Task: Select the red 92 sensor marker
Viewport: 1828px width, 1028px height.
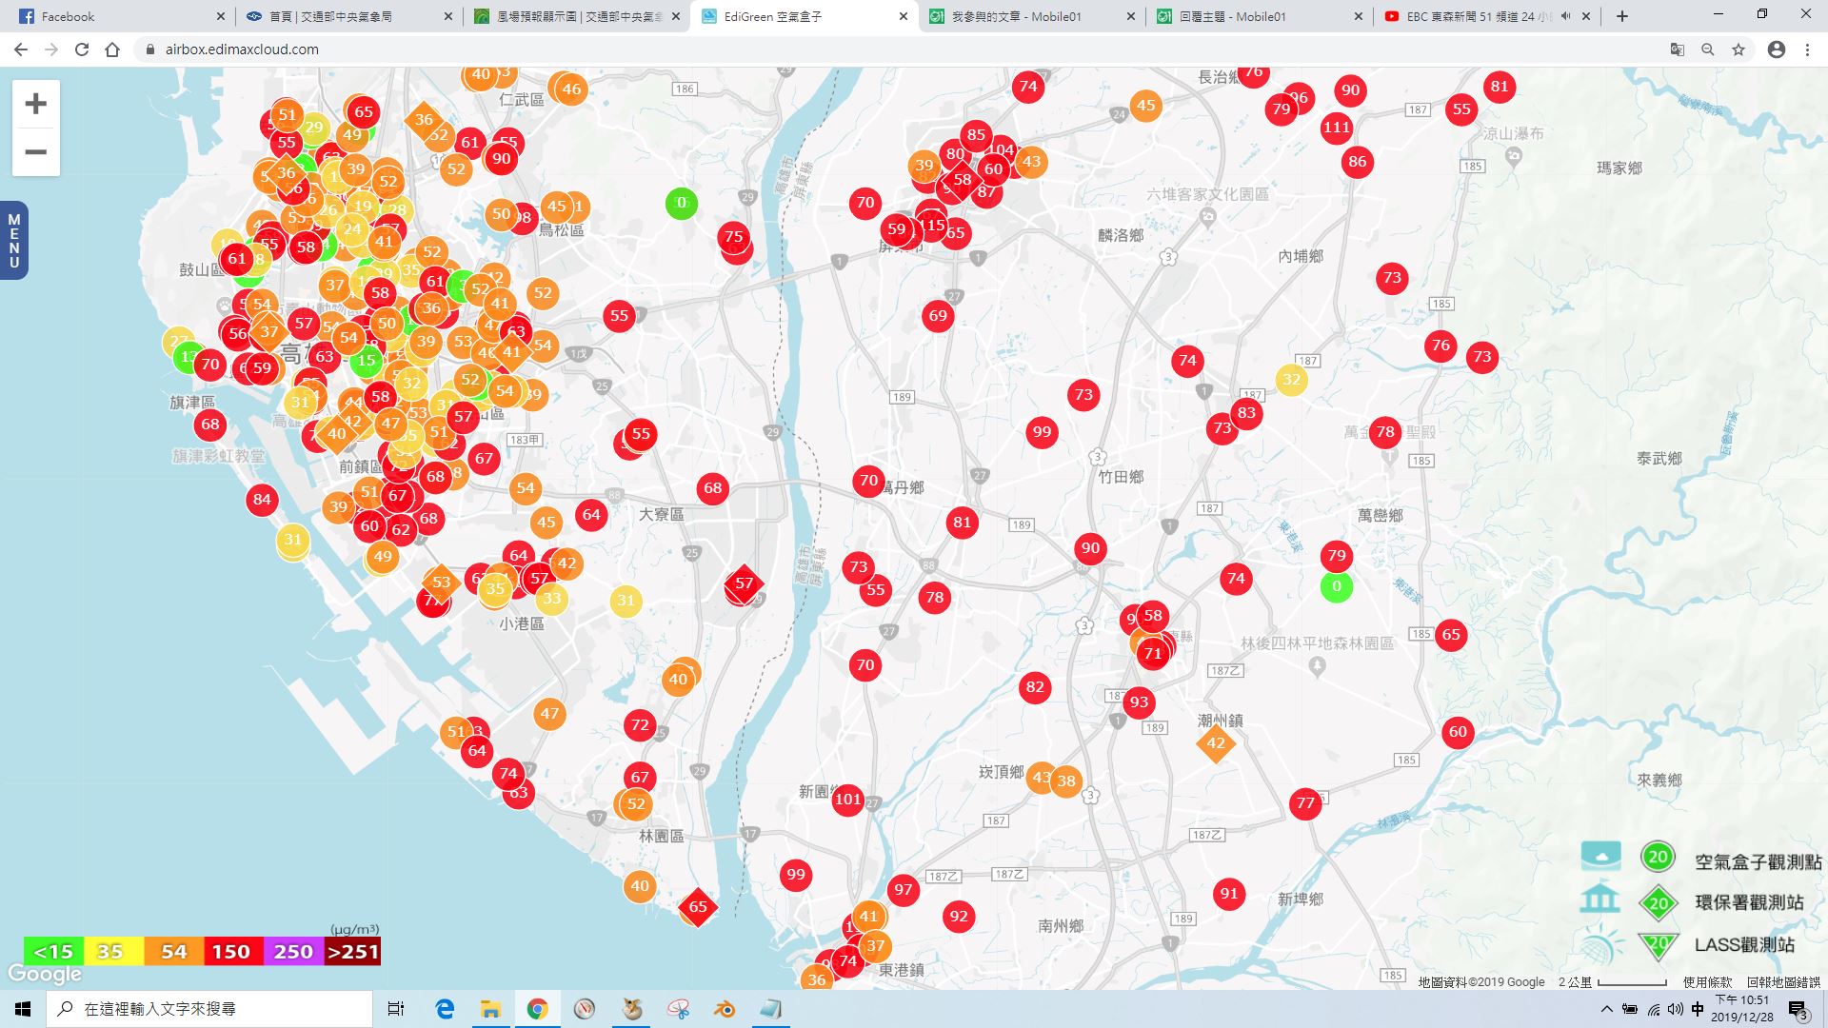Action: click(959, 917)
